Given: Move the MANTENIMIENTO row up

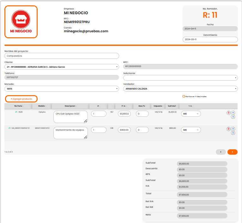Looking at the screenshot, I should [x=233, y=129].
